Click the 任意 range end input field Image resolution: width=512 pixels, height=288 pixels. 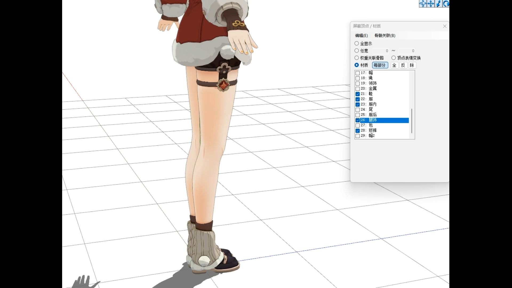point(407,51)
